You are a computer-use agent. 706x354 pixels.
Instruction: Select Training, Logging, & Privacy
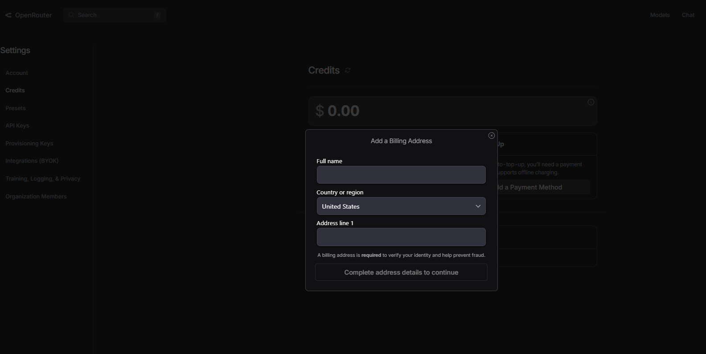(x=43, y=179)
